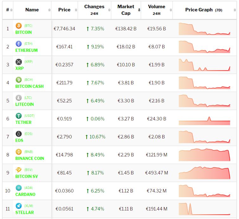The image size is (239, 219).
Task: Click the Tether logo icon
Action: [19, 116]
